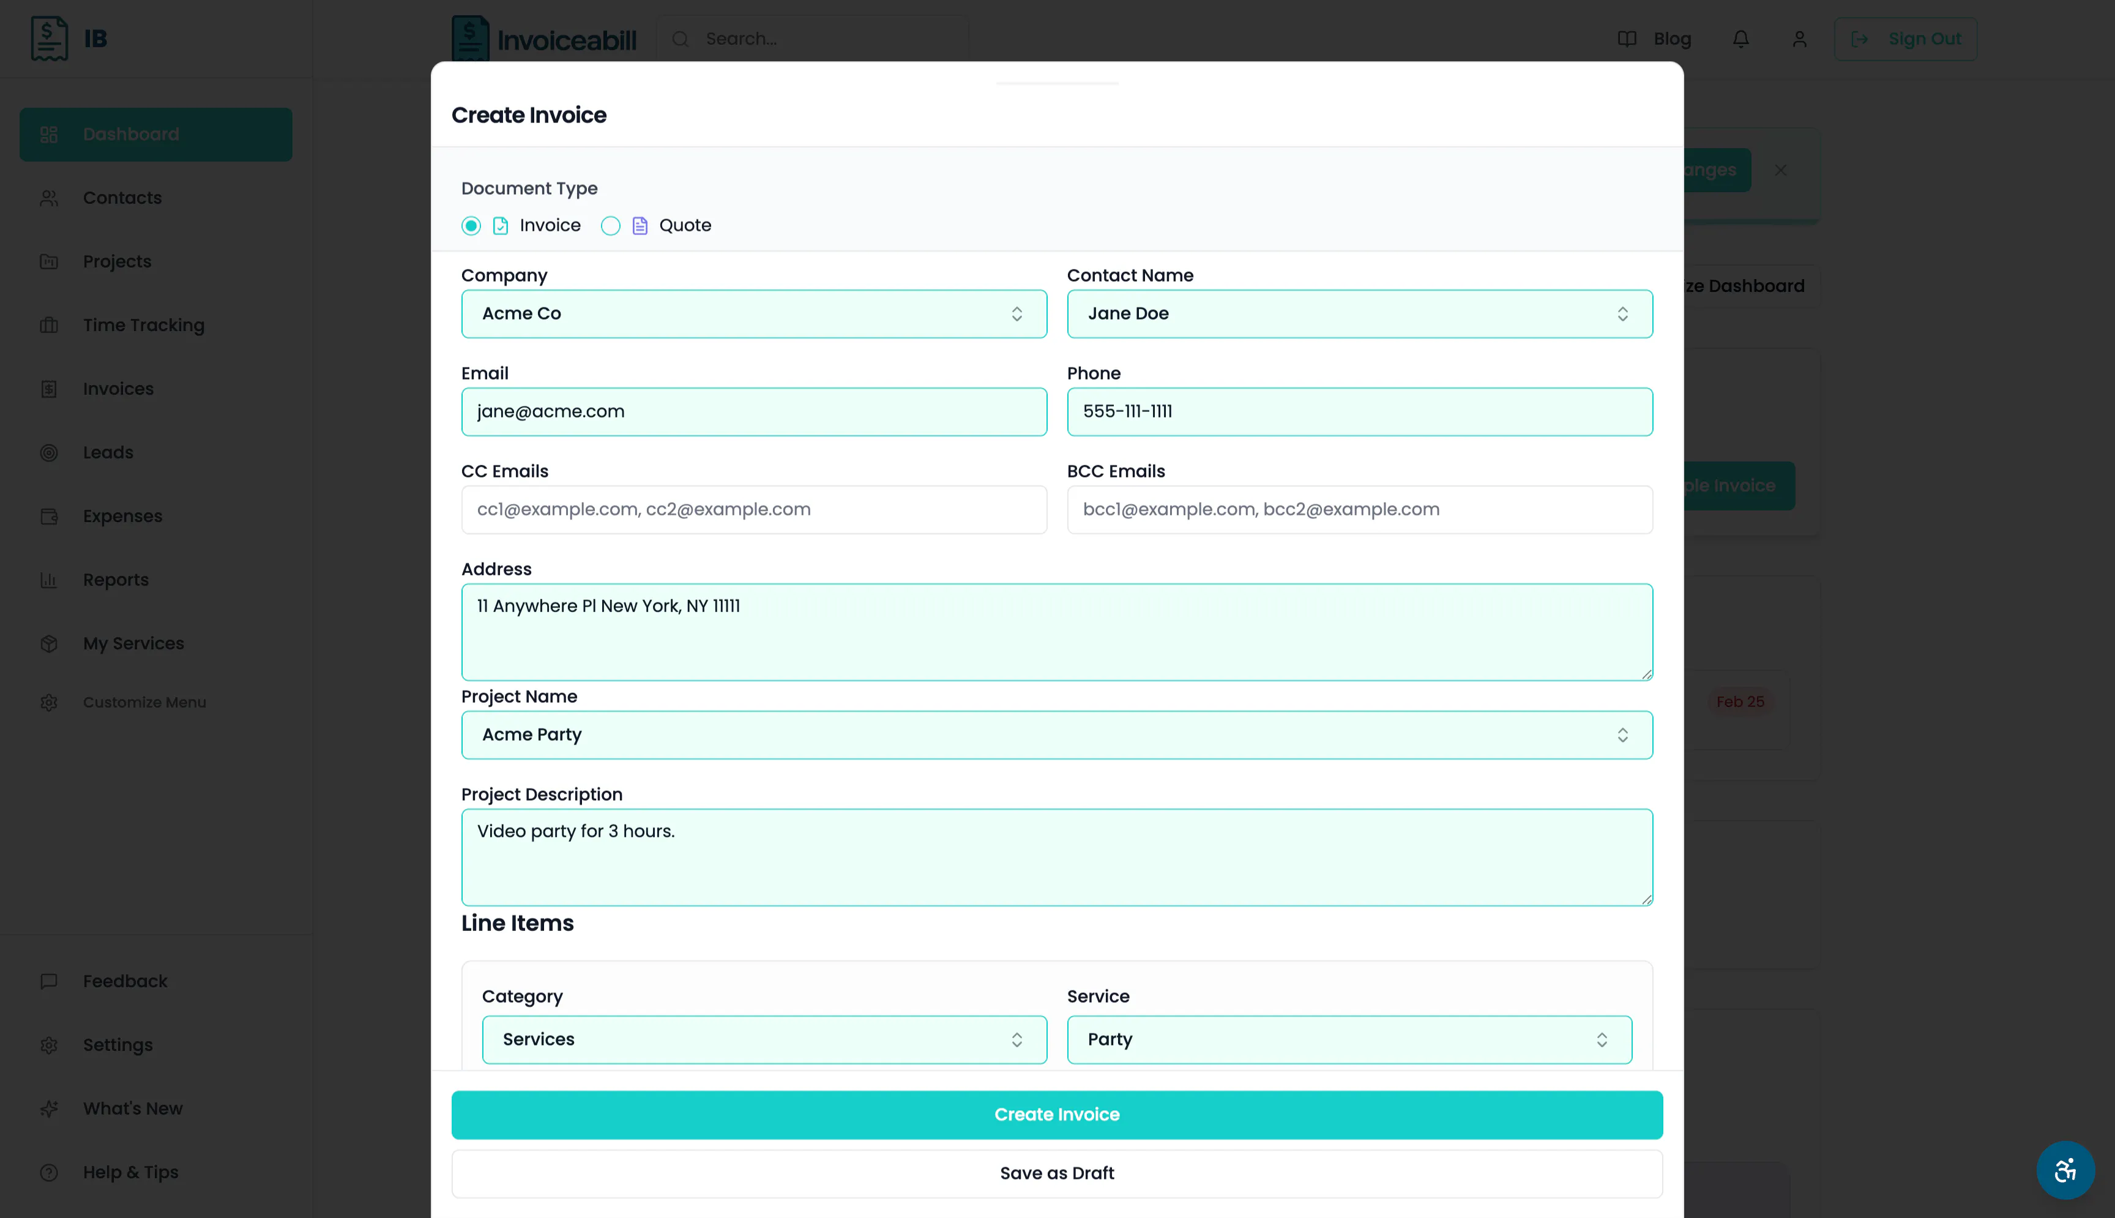2115x1218 pixels.
Task: Click the search magnifier icon
Action: [681, 39]
